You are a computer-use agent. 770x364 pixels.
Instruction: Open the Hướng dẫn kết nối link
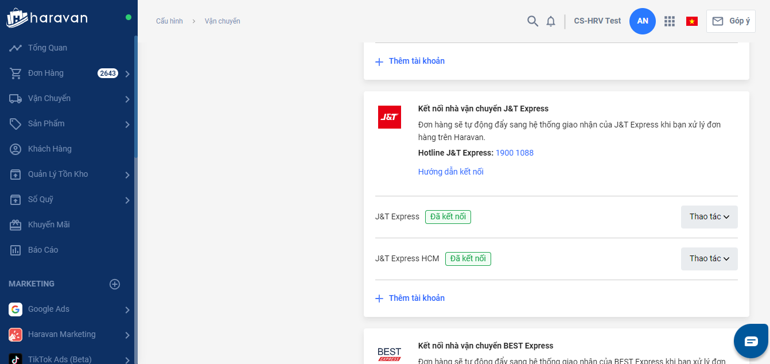(x=451, y=172)
